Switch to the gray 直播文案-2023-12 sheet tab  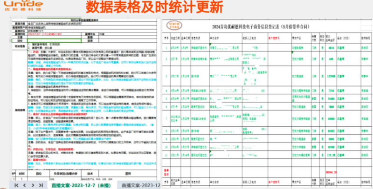point(141,185)
